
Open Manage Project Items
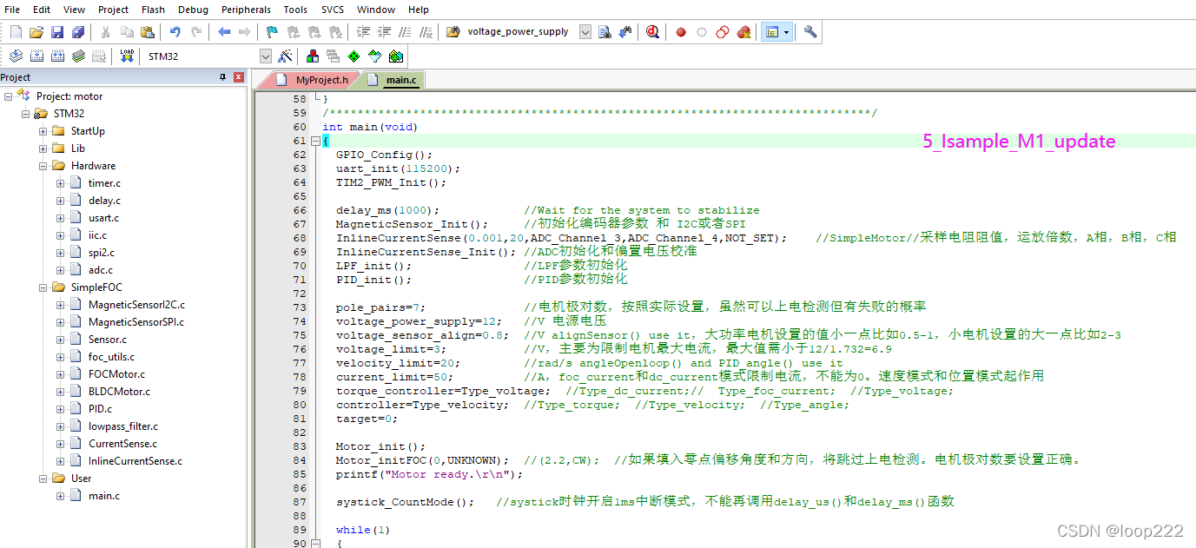(313, 56)
